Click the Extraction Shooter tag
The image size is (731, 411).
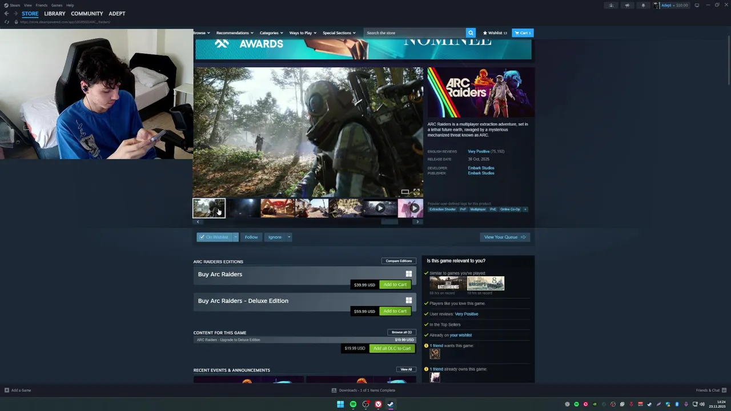click(x=443, y=209)
